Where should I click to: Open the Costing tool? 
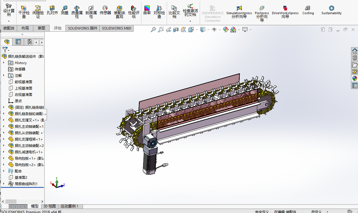[x=308, y=10]
